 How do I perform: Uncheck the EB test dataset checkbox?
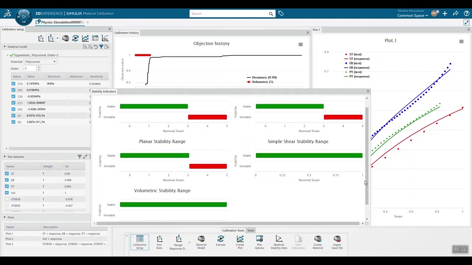coord(7,180)
